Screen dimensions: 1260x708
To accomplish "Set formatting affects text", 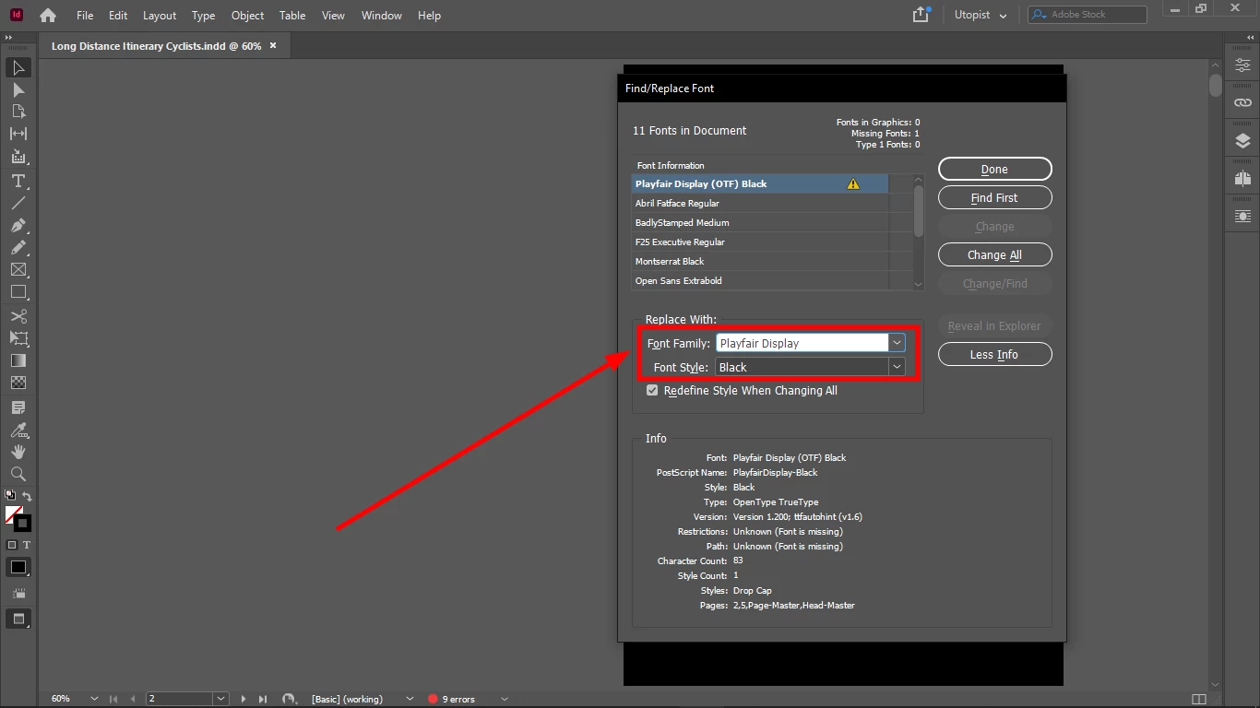I will click(x=26, y=545).
